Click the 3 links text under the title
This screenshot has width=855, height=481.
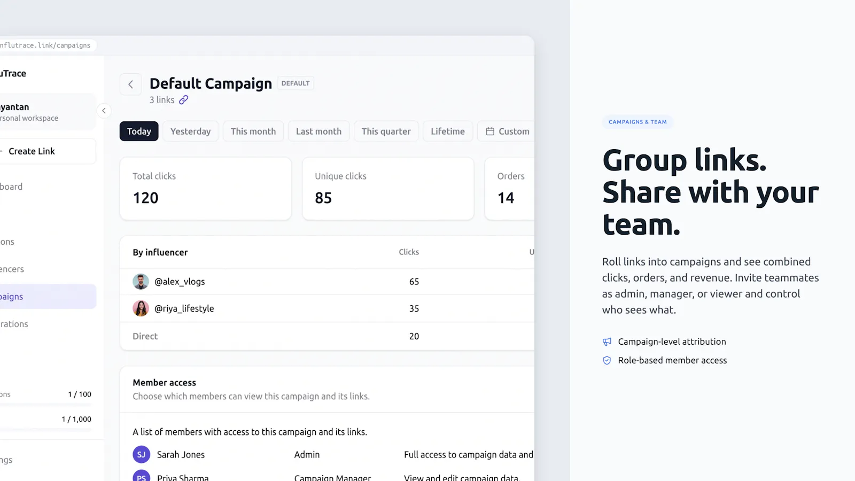pyautogui.click(x=162, y=100)
